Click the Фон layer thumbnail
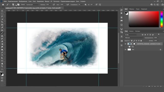 [129, 50]
